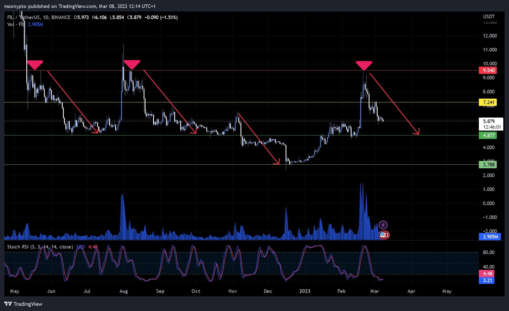509x311 pixels.
Task: Click the pink 4.48 Stoch RSI axis tag
Action: point(487,274)
